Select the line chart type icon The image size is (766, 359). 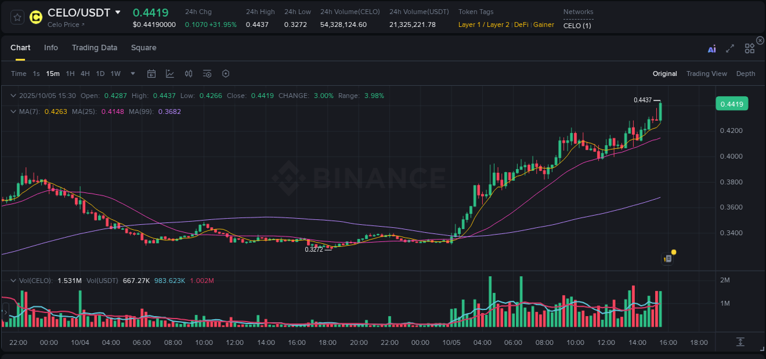click(169, 74)
